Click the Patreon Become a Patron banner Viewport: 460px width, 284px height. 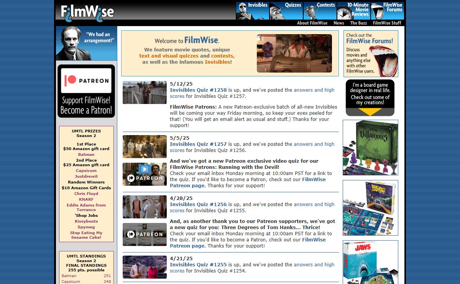point(86,91)
